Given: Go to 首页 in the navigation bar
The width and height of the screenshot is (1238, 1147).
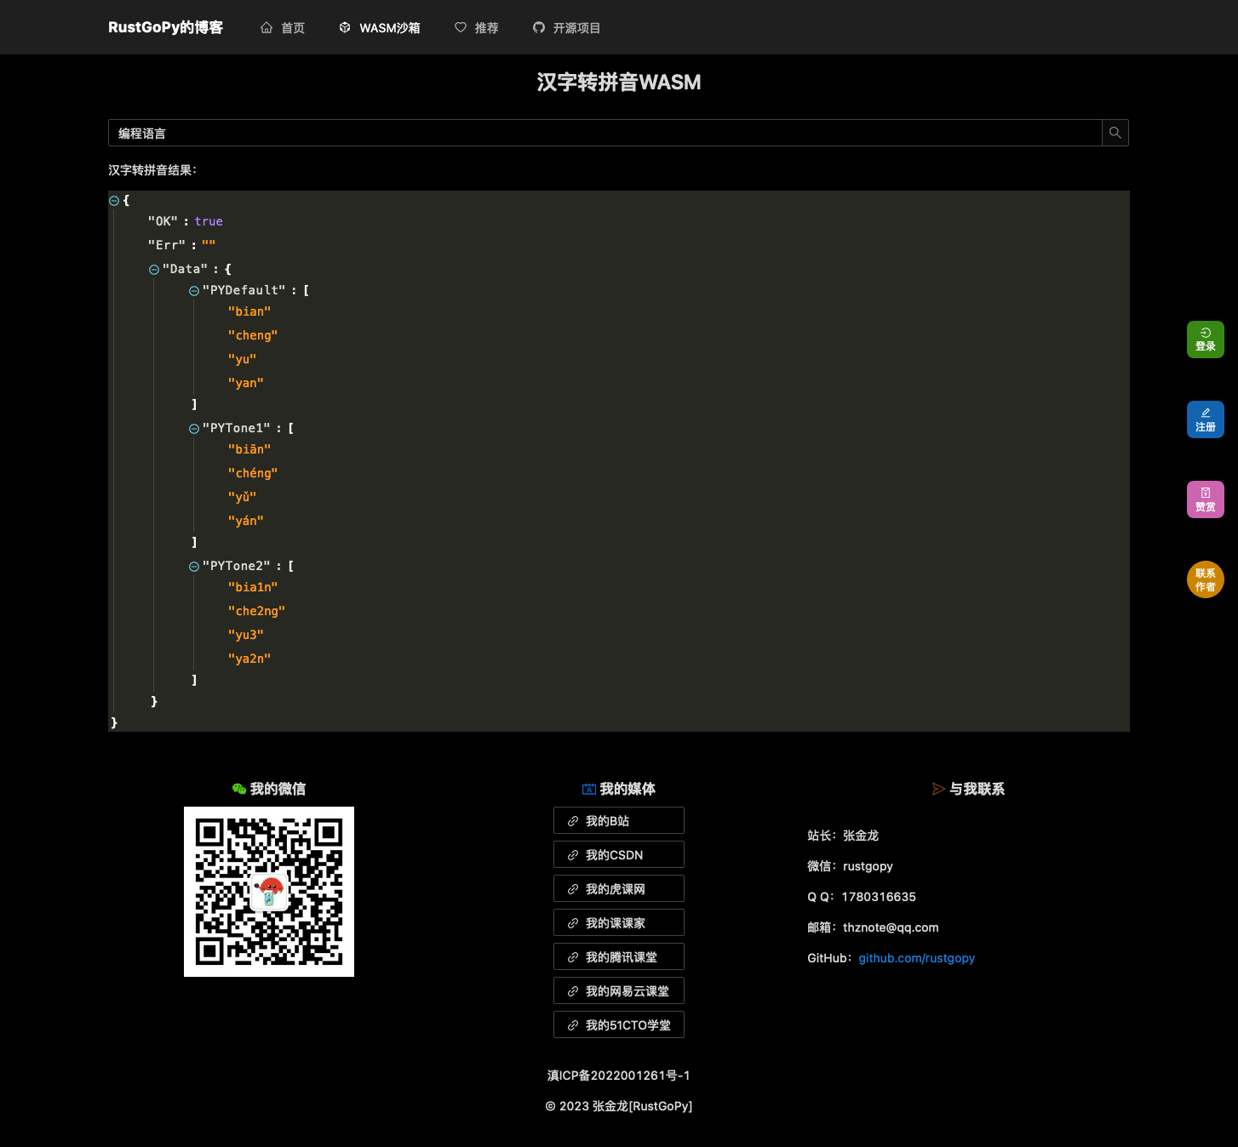Looking at the screenshot, I should click(293, 28).
